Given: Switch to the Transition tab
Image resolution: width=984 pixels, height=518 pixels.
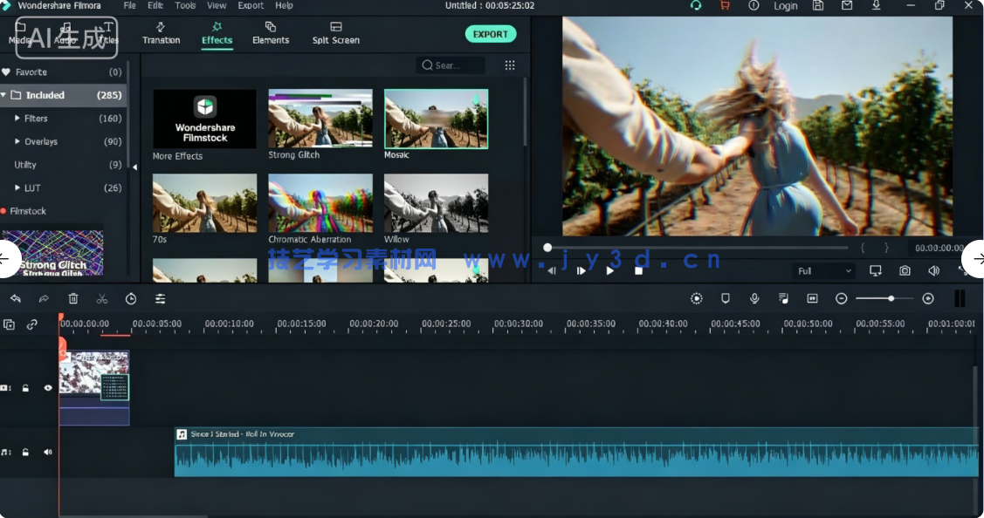Looking at the screenshot, I should (x=161, y=34).
